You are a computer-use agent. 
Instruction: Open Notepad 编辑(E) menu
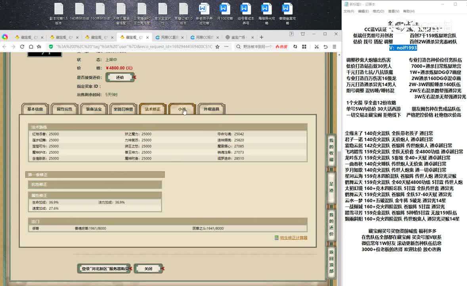coord(363,11)
